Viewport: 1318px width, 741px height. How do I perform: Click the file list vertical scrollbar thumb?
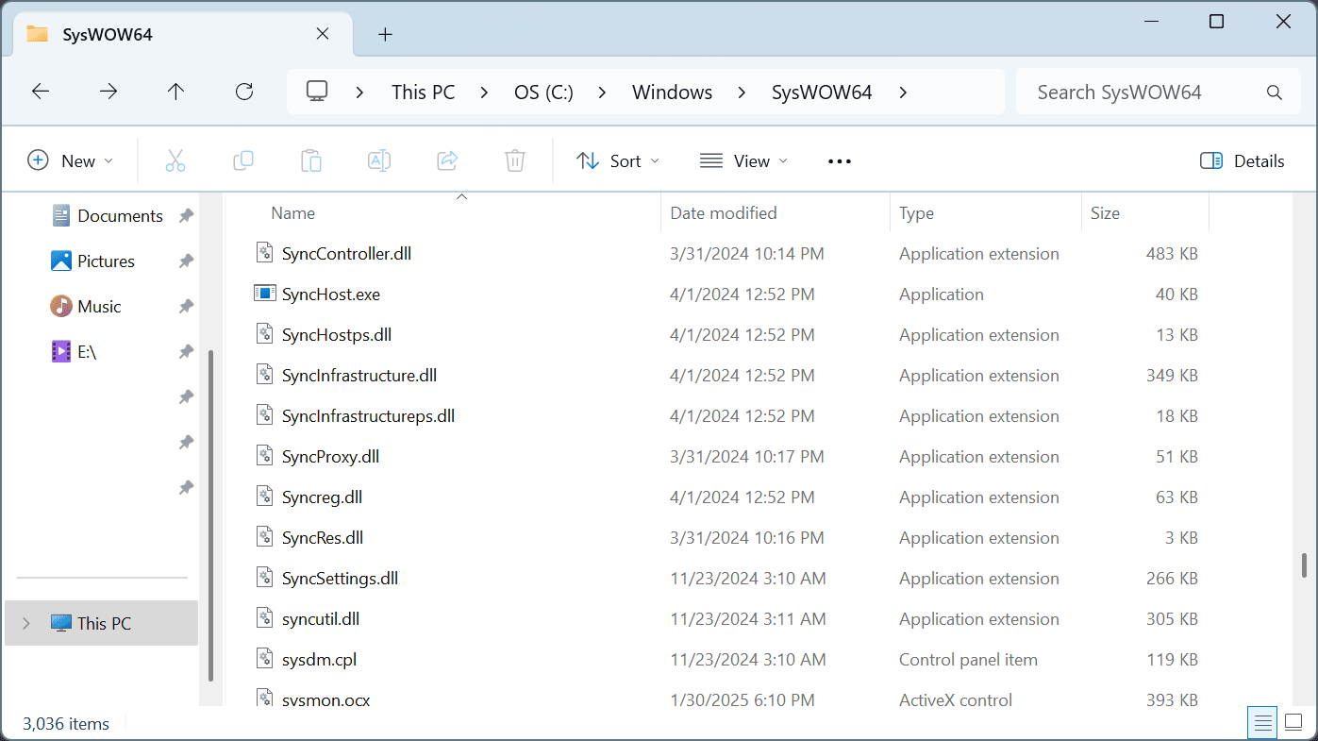pos(1305,564)
